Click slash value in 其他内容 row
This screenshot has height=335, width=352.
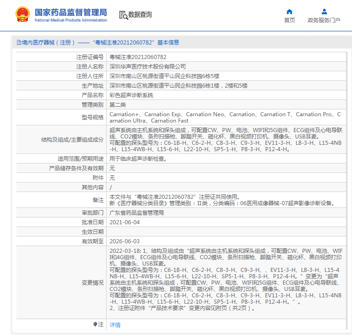(x=111, y=187)
